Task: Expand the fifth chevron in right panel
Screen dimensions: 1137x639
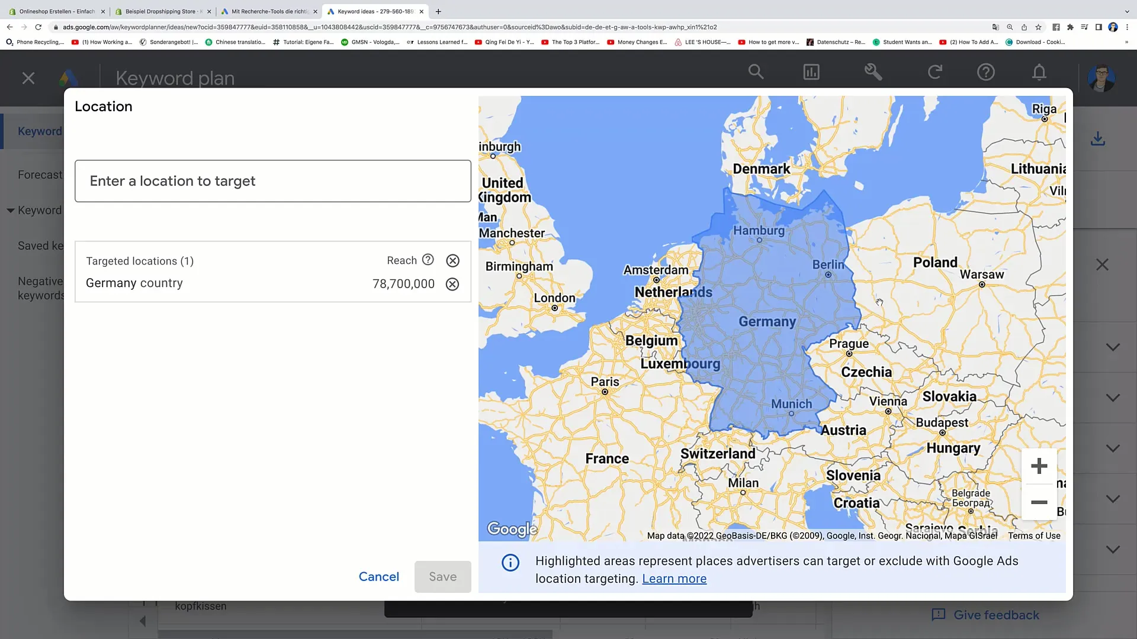Action: (x=1113, y=550)
